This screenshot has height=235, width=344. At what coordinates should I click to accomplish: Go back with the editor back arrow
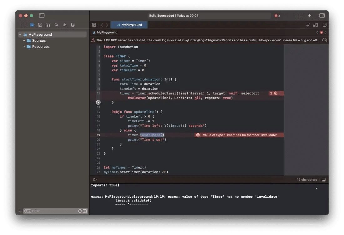click(102, 25)
